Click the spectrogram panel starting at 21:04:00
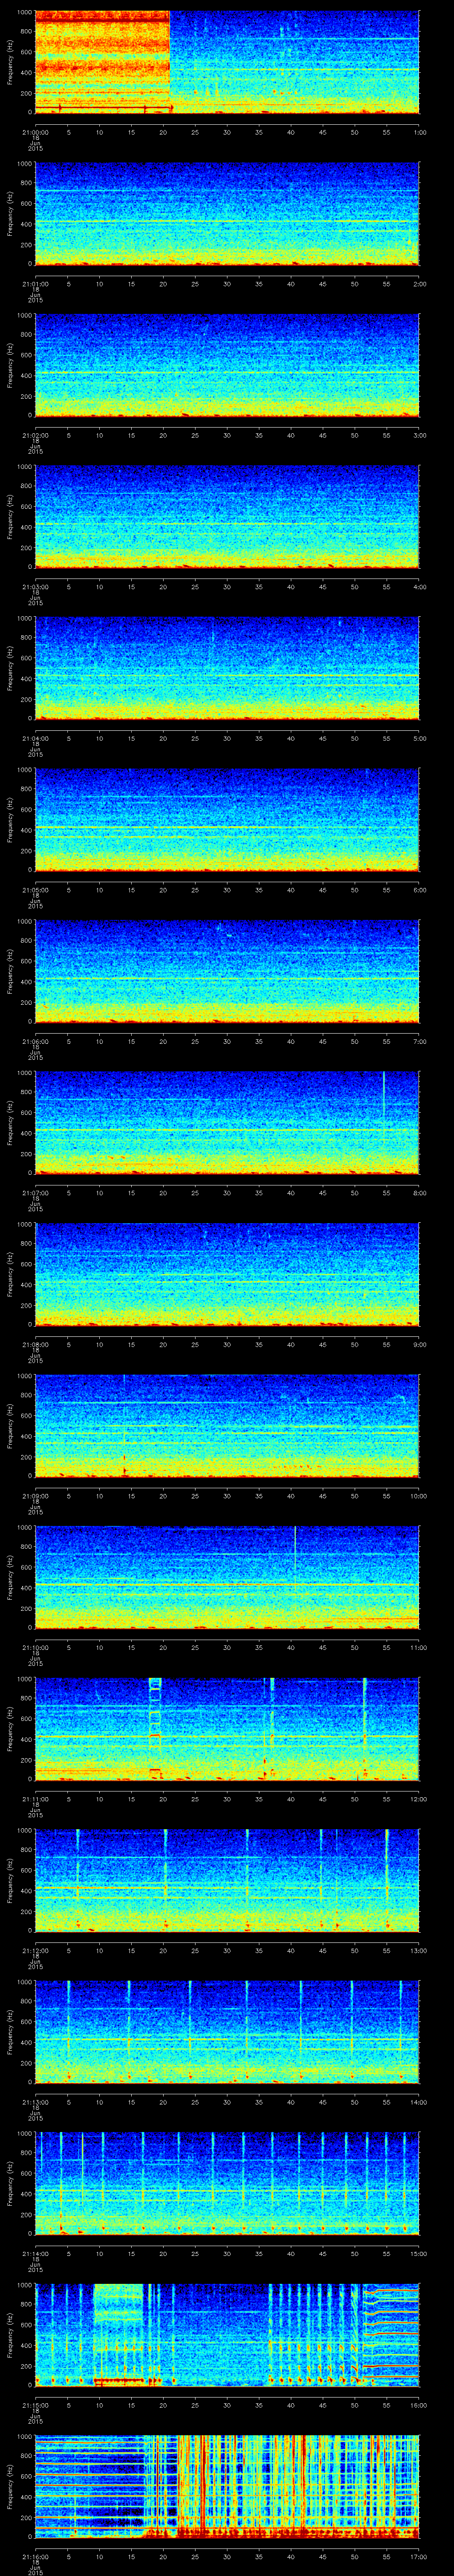The width and height of the screenshot is (454, 2576). (x=227, y=668)
